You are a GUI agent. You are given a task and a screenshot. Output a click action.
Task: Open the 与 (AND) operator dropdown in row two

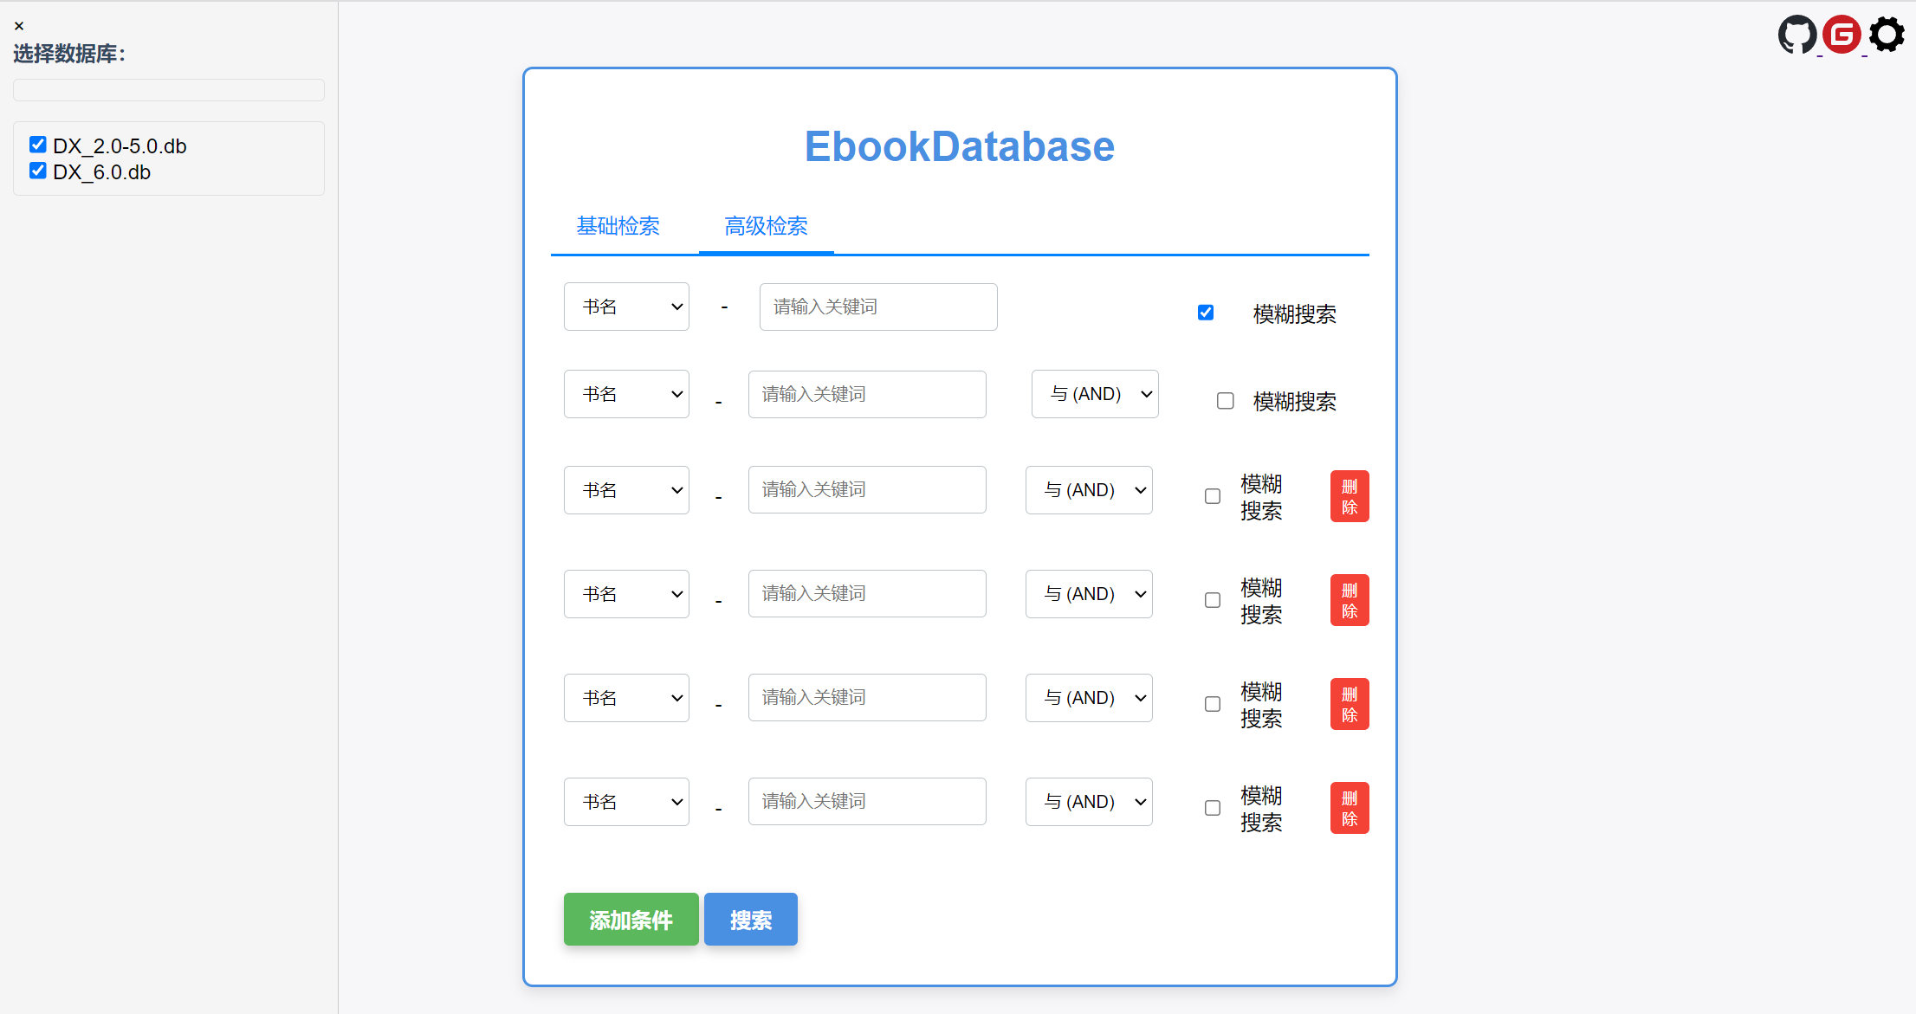pyautogui.click(x=1095, y=394)
